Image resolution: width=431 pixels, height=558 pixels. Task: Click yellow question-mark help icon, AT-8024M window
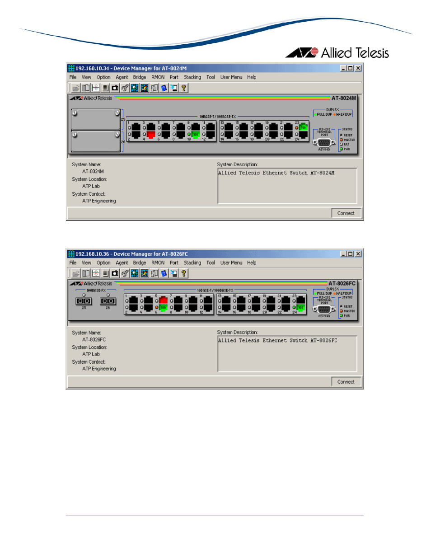pos(184,88)
